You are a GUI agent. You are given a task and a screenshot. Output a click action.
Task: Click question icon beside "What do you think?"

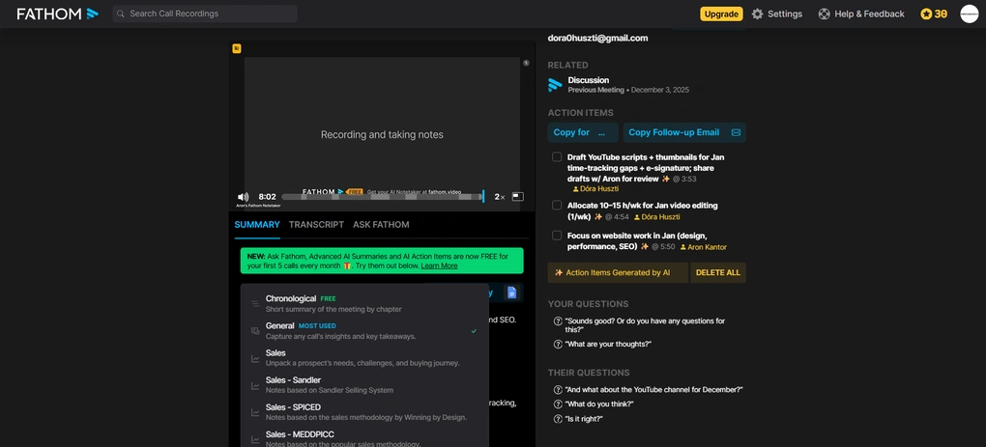[558, 404]
